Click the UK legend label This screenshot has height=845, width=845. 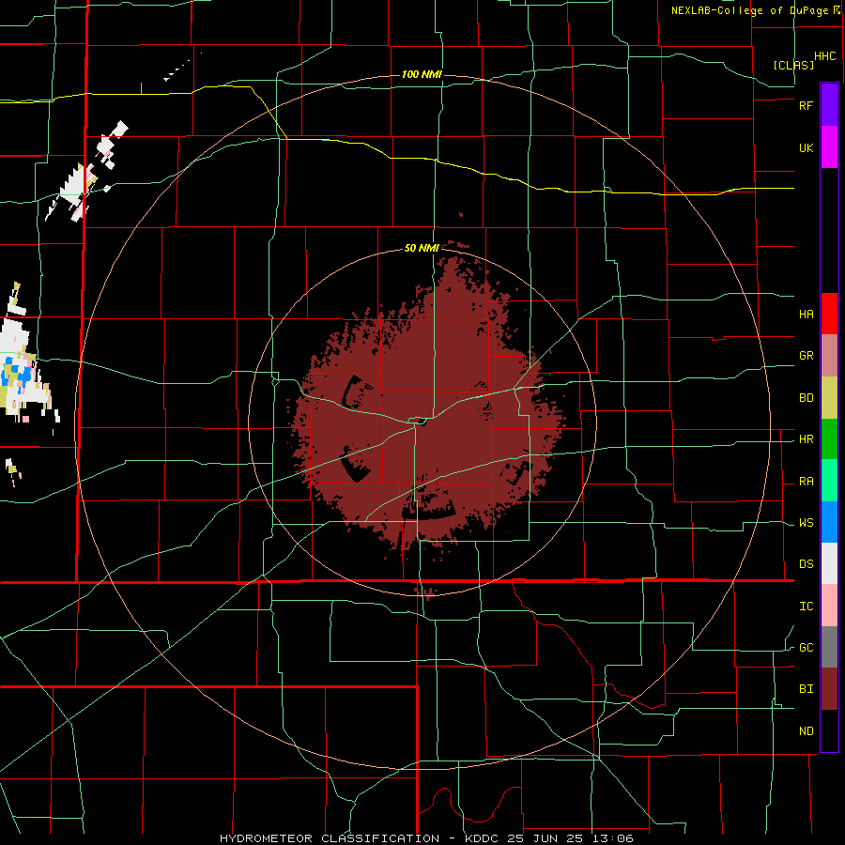click(x=806, y=147)
